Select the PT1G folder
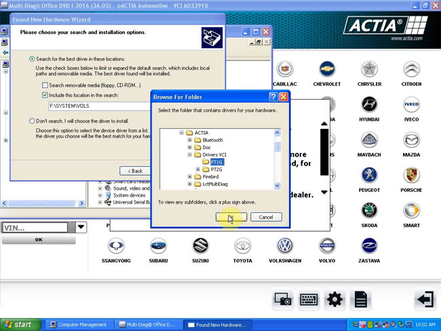 [216, 162]
